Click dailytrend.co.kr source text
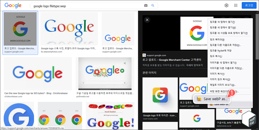Viewport: 259px width, 130px height. click(224, 126)
